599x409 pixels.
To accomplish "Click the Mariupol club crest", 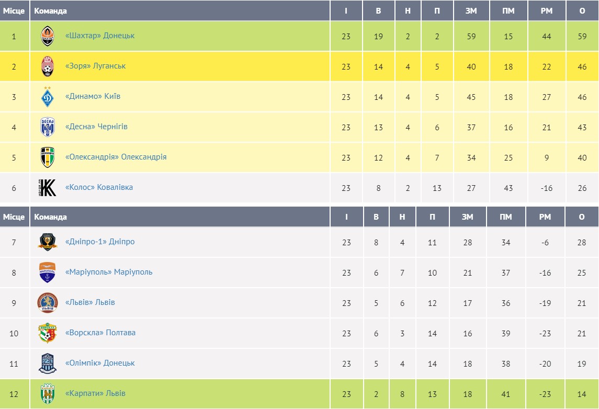I will [47, 272].
